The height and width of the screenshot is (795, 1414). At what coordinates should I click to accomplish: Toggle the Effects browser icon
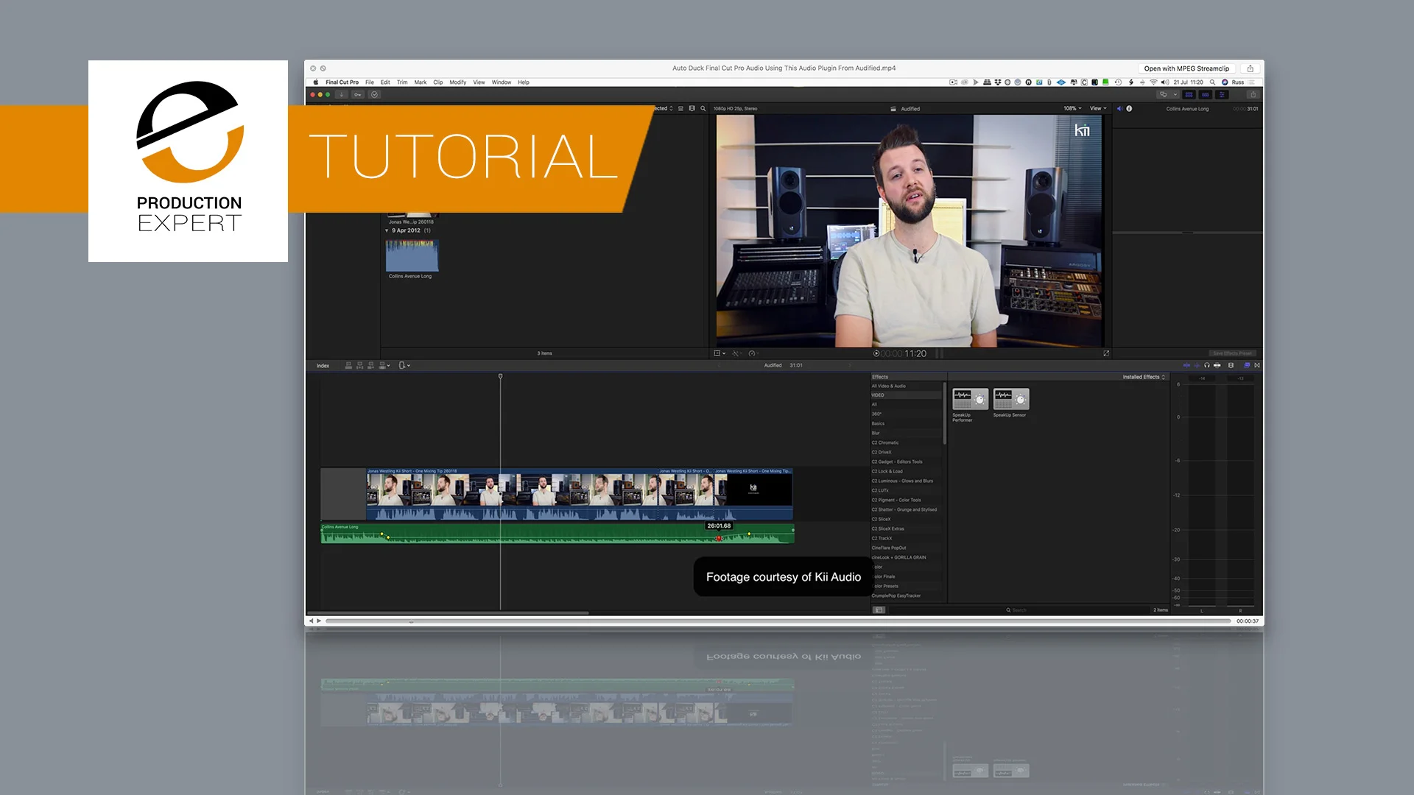(1247, 365)
